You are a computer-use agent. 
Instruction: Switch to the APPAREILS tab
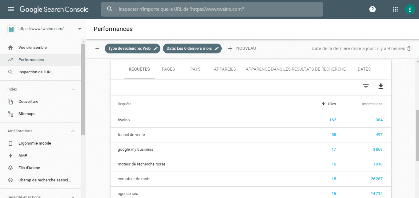coord(225,69)
